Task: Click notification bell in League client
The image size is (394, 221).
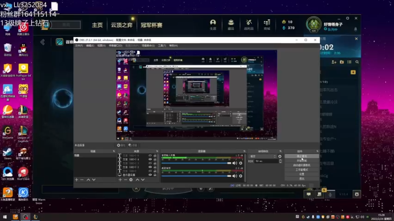Action: point(355,29)
